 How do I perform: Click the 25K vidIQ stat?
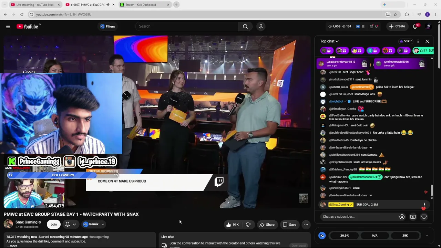[405, 236]
